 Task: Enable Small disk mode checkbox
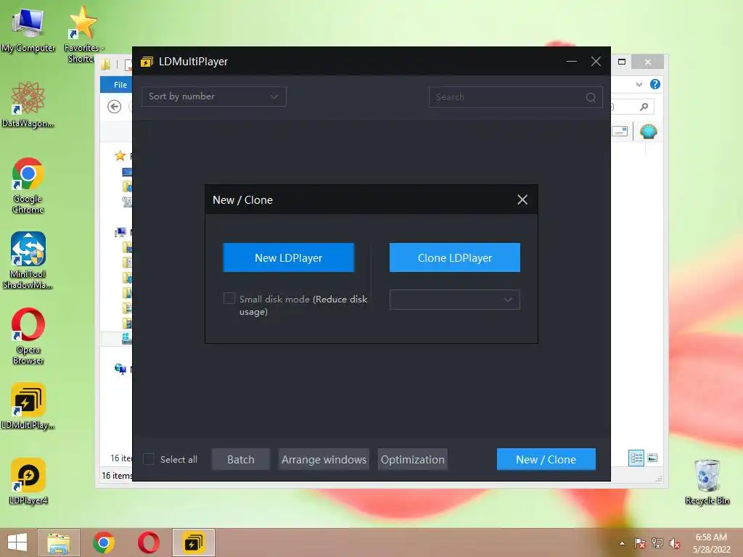click(x=229, y=298)
